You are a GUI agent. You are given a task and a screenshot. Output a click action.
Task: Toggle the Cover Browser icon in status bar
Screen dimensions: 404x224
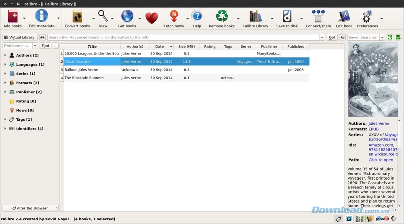[x=349, y=219]
